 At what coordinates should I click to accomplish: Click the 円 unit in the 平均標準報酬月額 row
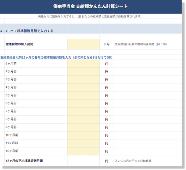(x=107, y=161)
